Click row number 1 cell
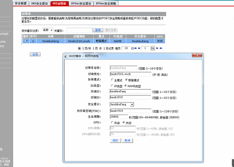This screenshot has height=167, width=234. click(x=33, y=41)
